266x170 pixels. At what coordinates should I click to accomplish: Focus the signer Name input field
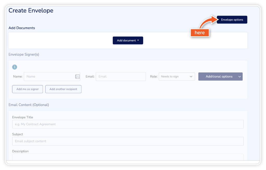49,77
